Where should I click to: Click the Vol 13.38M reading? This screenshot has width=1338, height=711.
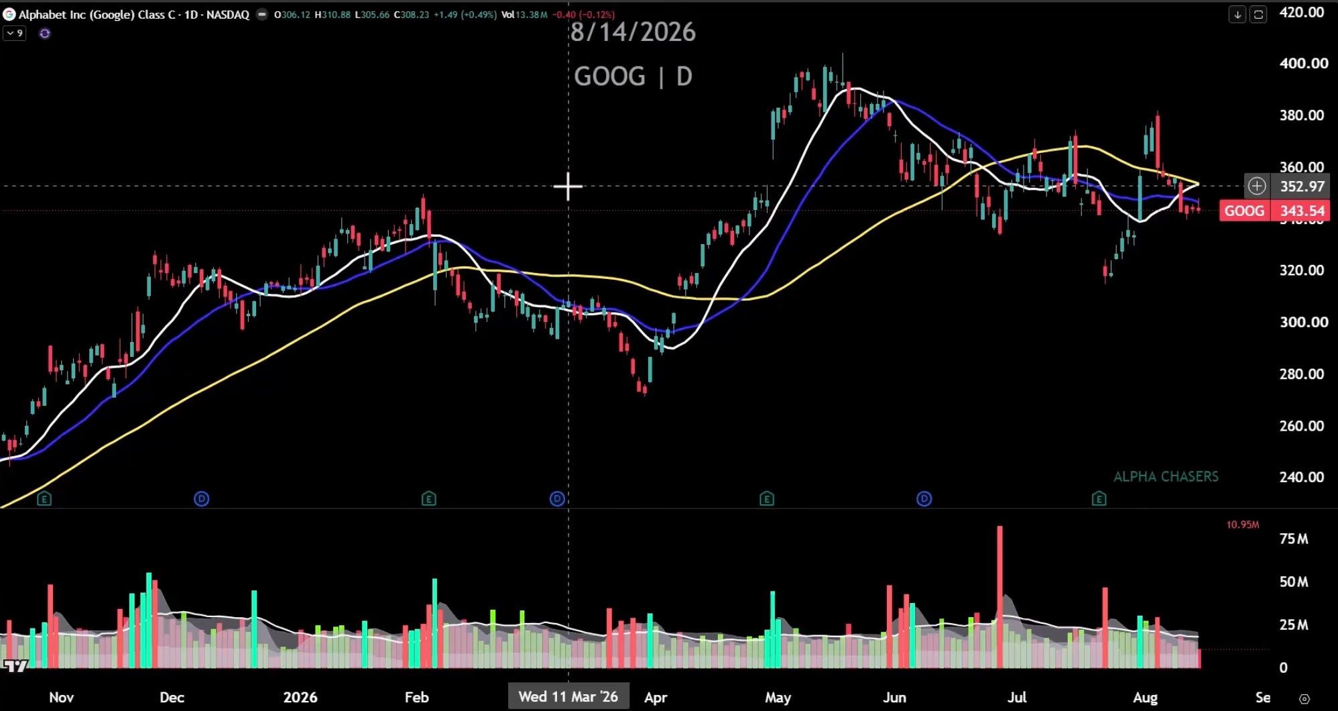(525, 14)
